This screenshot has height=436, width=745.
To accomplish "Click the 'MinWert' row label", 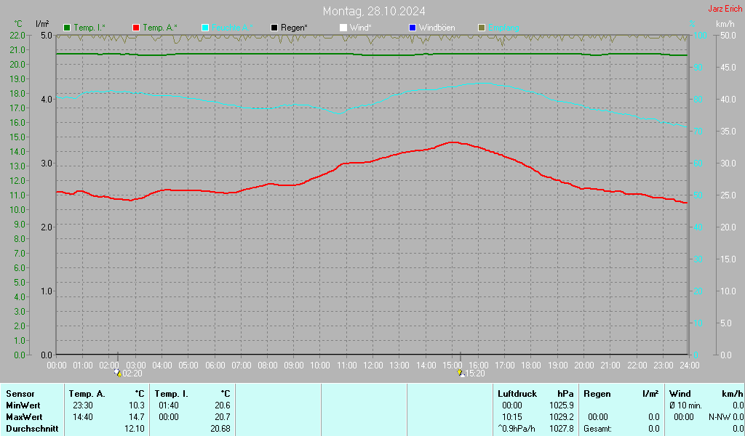I will [x=23, y=405].
